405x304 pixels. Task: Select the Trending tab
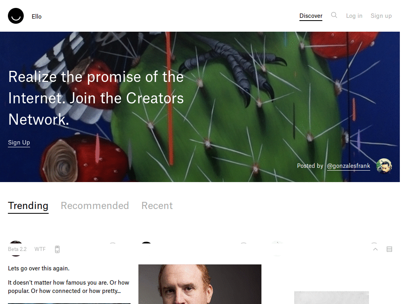[28, 206]
